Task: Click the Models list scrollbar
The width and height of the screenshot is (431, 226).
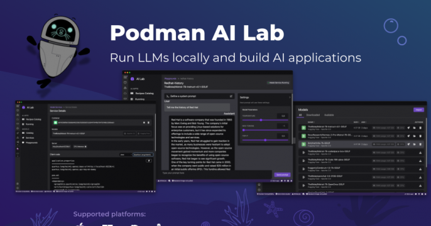Action: pyautogui.click(x=426, y=143)
